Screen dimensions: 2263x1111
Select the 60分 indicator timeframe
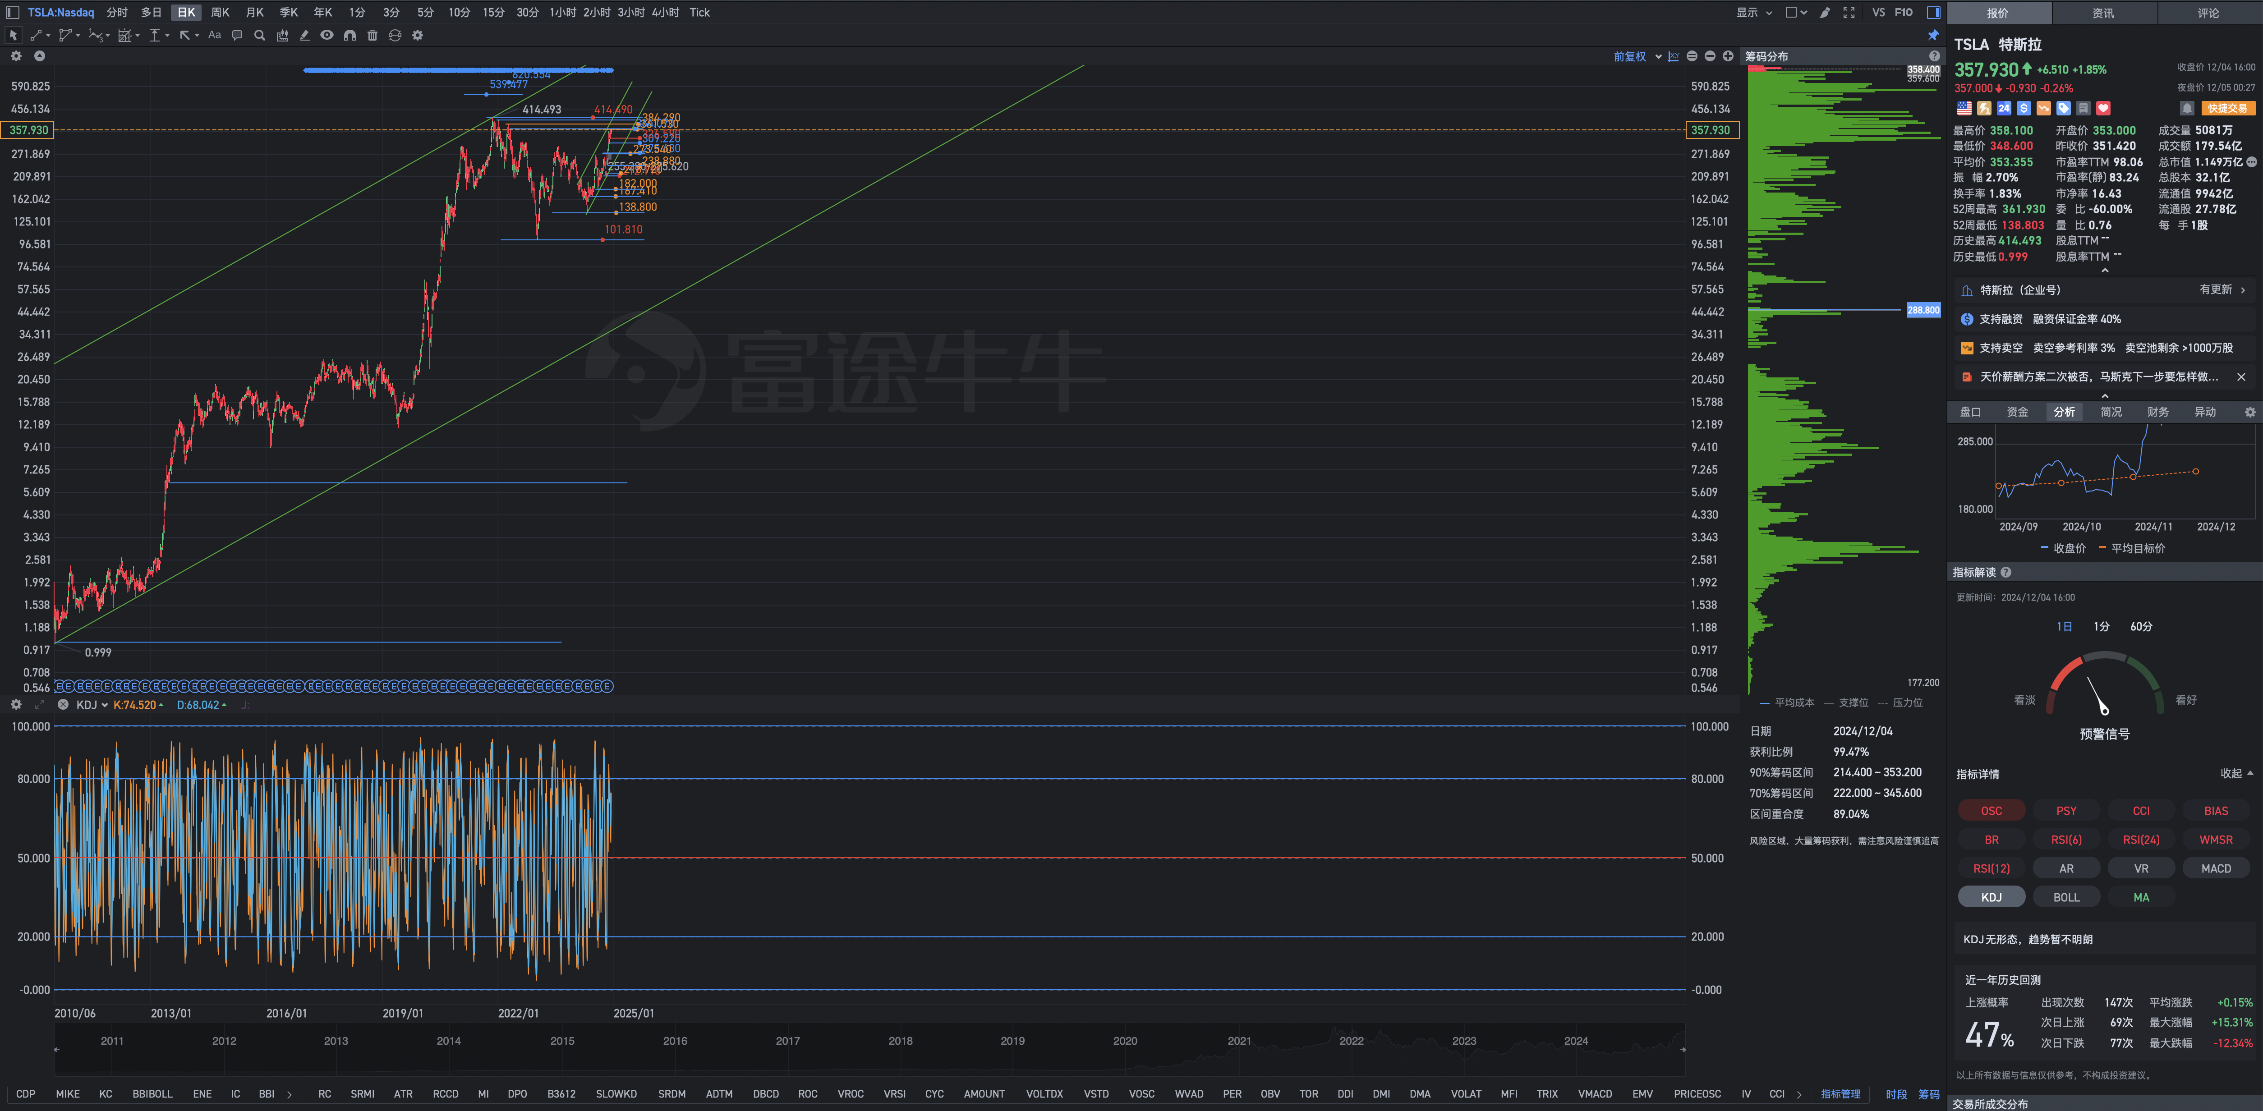pyautogui.click(x=2141, y=626)
